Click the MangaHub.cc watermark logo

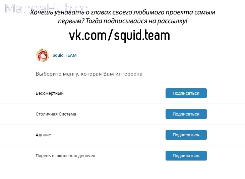(x=46, y=8)
